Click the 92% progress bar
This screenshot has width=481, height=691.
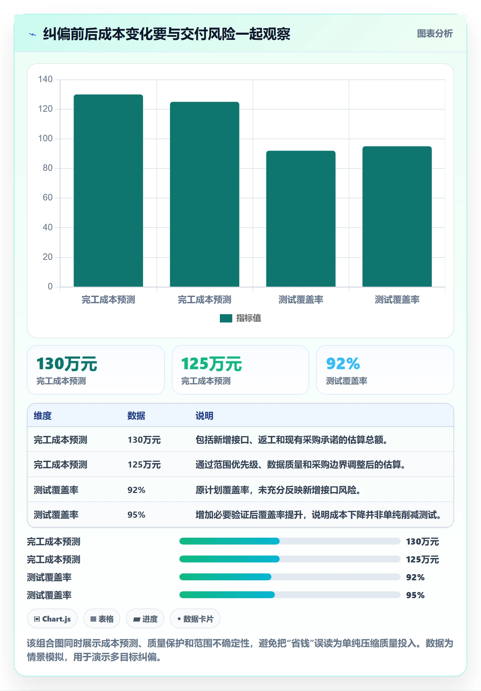290,577
